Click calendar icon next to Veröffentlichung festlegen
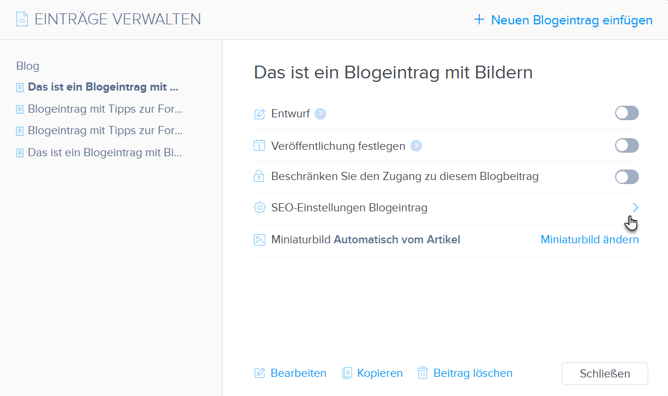The image size is (668, 396). (x=259, y=146)
